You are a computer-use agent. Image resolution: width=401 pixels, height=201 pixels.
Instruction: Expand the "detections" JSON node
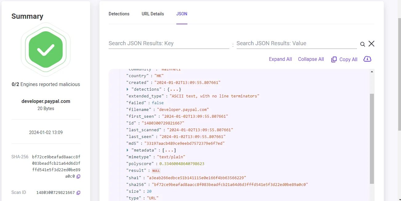[128, 89]
